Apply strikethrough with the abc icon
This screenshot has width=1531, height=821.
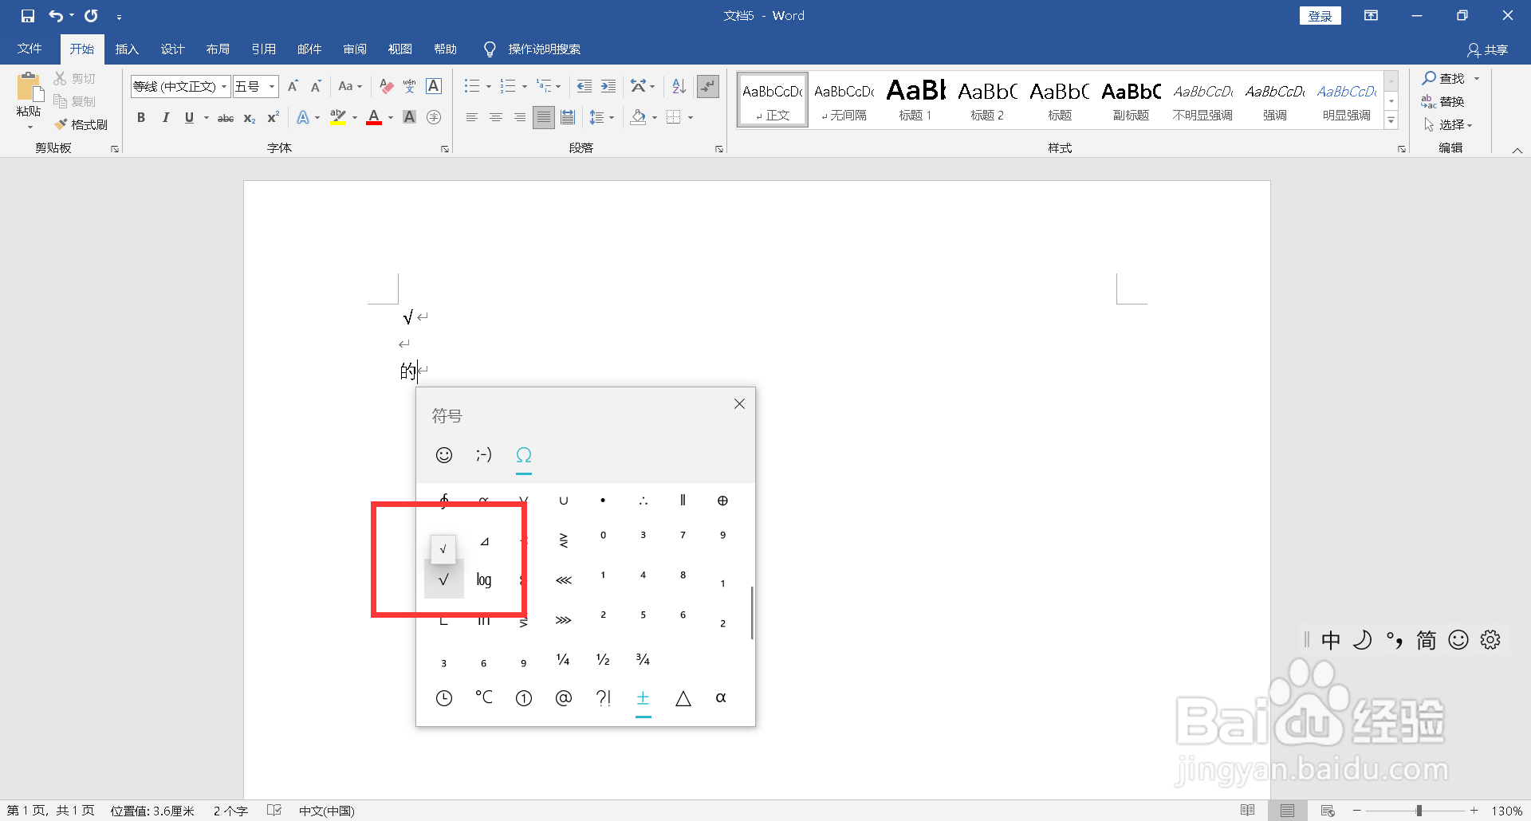pos(226,118)
